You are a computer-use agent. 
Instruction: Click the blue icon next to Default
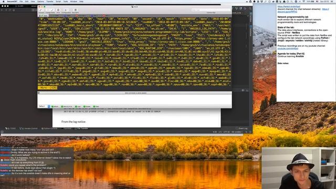pos(49,106)
